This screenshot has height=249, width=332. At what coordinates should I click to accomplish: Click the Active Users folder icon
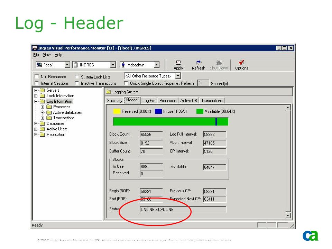point(42,129)
